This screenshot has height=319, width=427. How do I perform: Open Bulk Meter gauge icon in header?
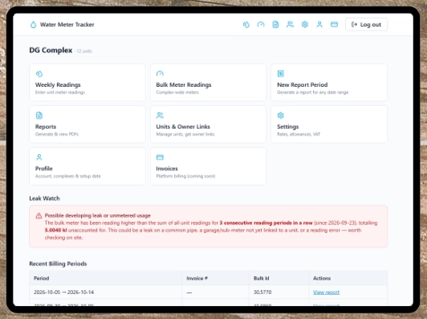click(261, 25)
